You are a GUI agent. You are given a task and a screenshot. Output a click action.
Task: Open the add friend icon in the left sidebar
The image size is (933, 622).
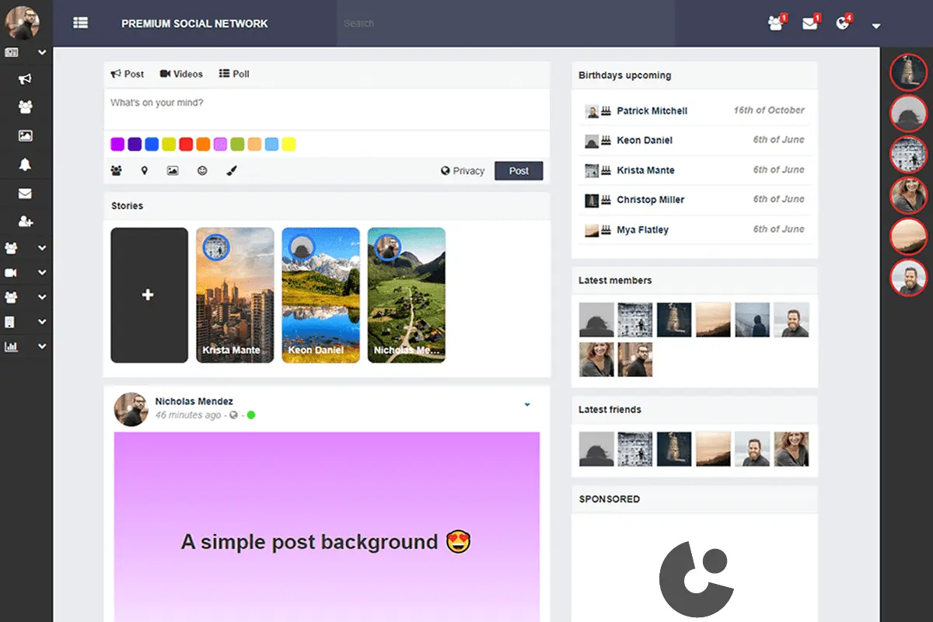point(26,222)
